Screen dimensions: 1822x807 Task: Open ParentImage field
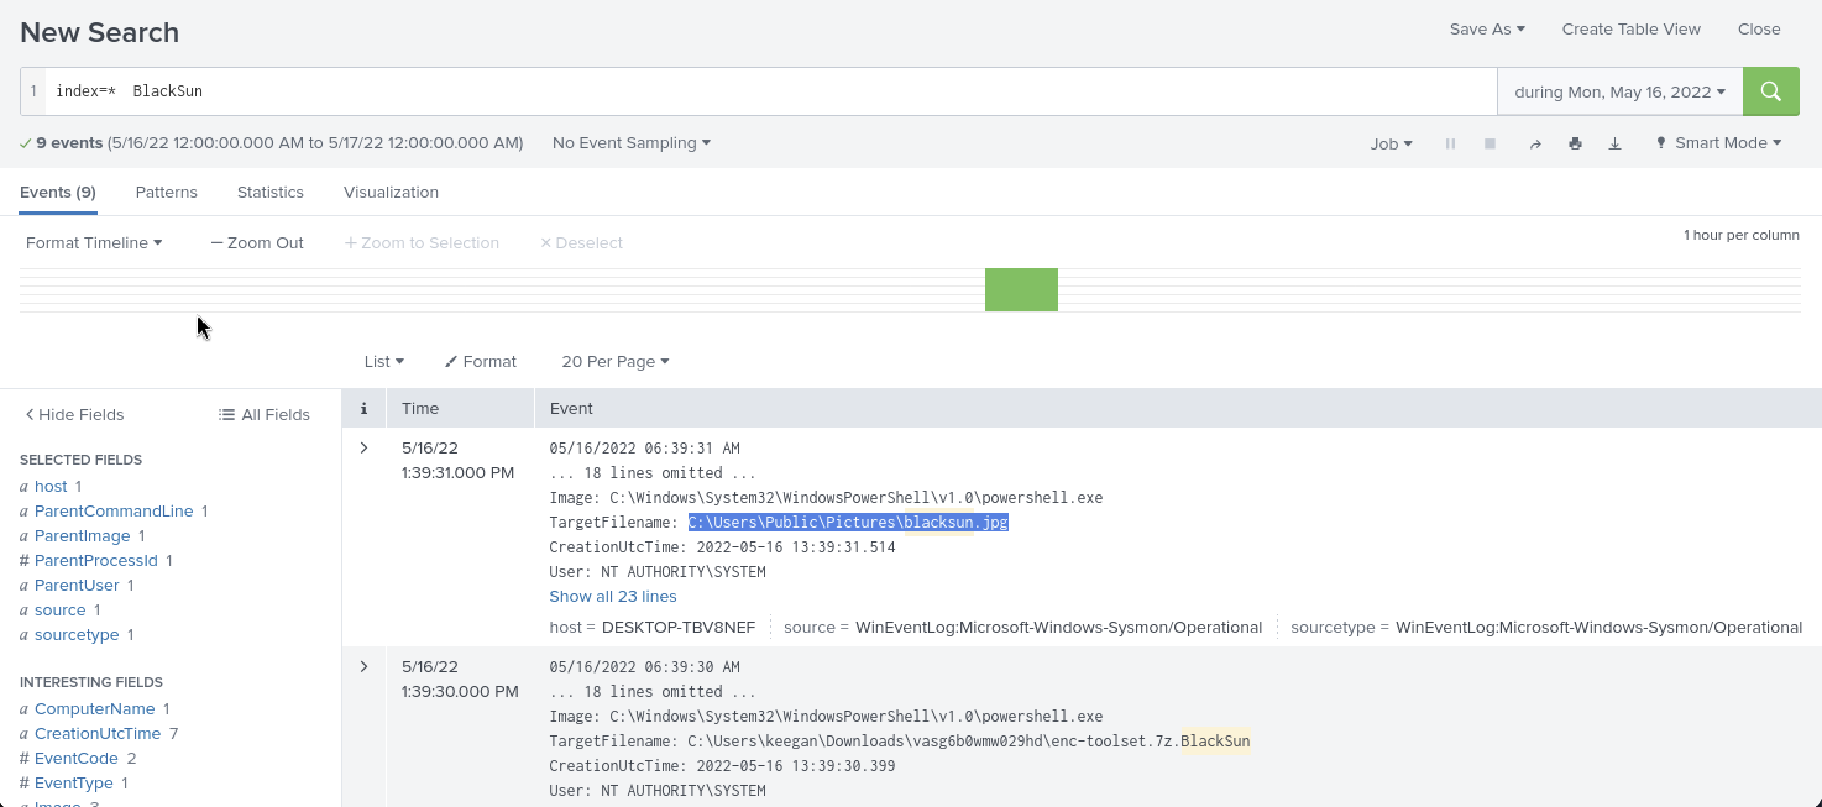[82, 536]
